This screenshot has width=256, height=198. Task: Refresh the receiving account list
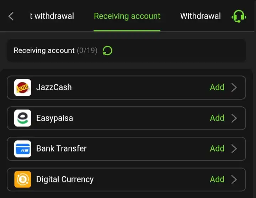(107, 51)
